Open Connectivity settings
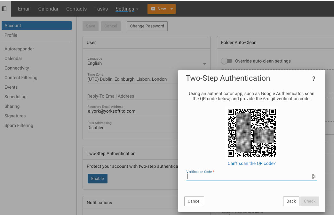Image resolution: width=334 pixels, height=215 pixels. pyautogui.click(x=17, y=68)
